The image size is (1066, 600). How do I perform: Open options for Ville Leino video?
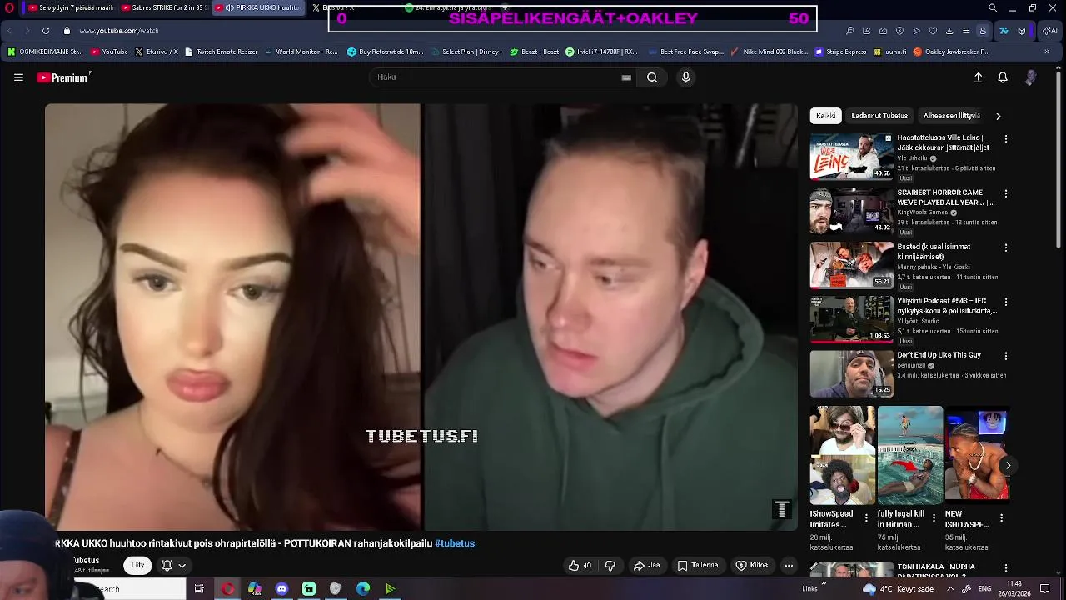(1006, 139)
